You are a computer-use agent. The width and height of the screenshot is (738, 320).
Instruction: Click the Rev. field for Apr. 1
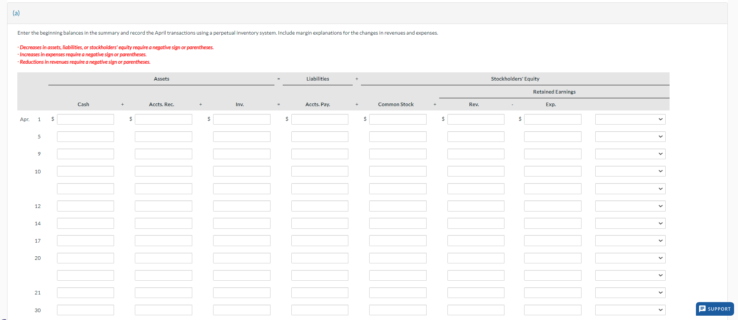[476, 119]
